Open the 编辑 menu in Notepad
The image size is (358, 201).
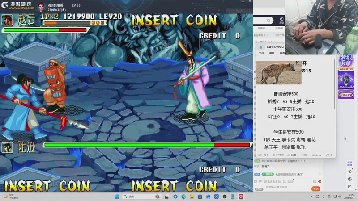pyautogui.click(x=272, y=53)
